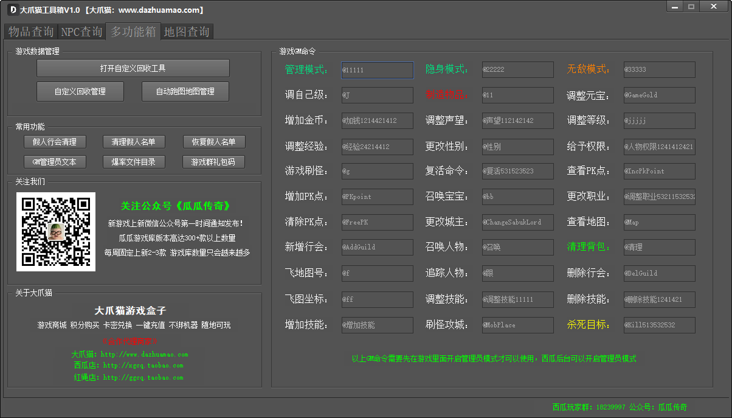Viewport: 732px width, 418px height.
Task: Open the NPC查询 tab
Action: pos(82,32)
